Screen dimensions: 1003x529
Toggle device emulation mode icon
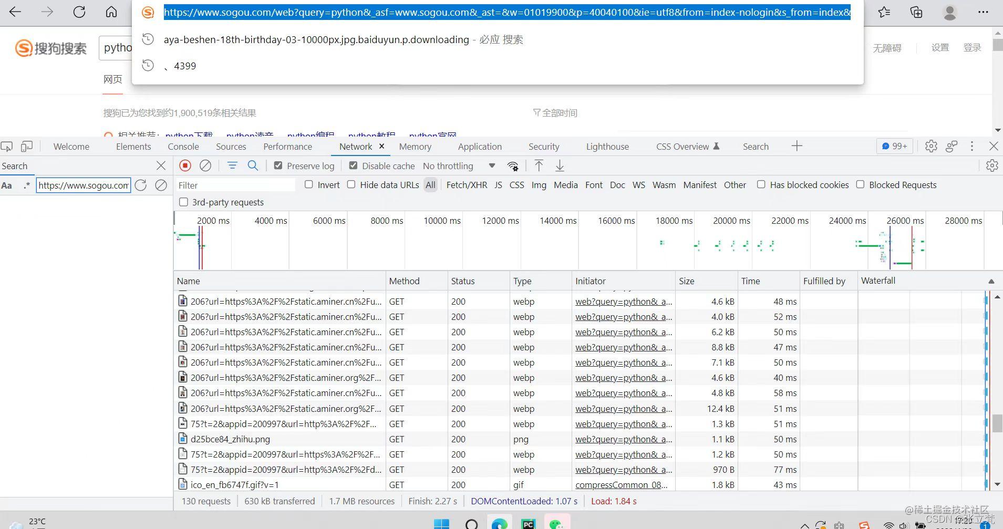(x=27, y=147)
